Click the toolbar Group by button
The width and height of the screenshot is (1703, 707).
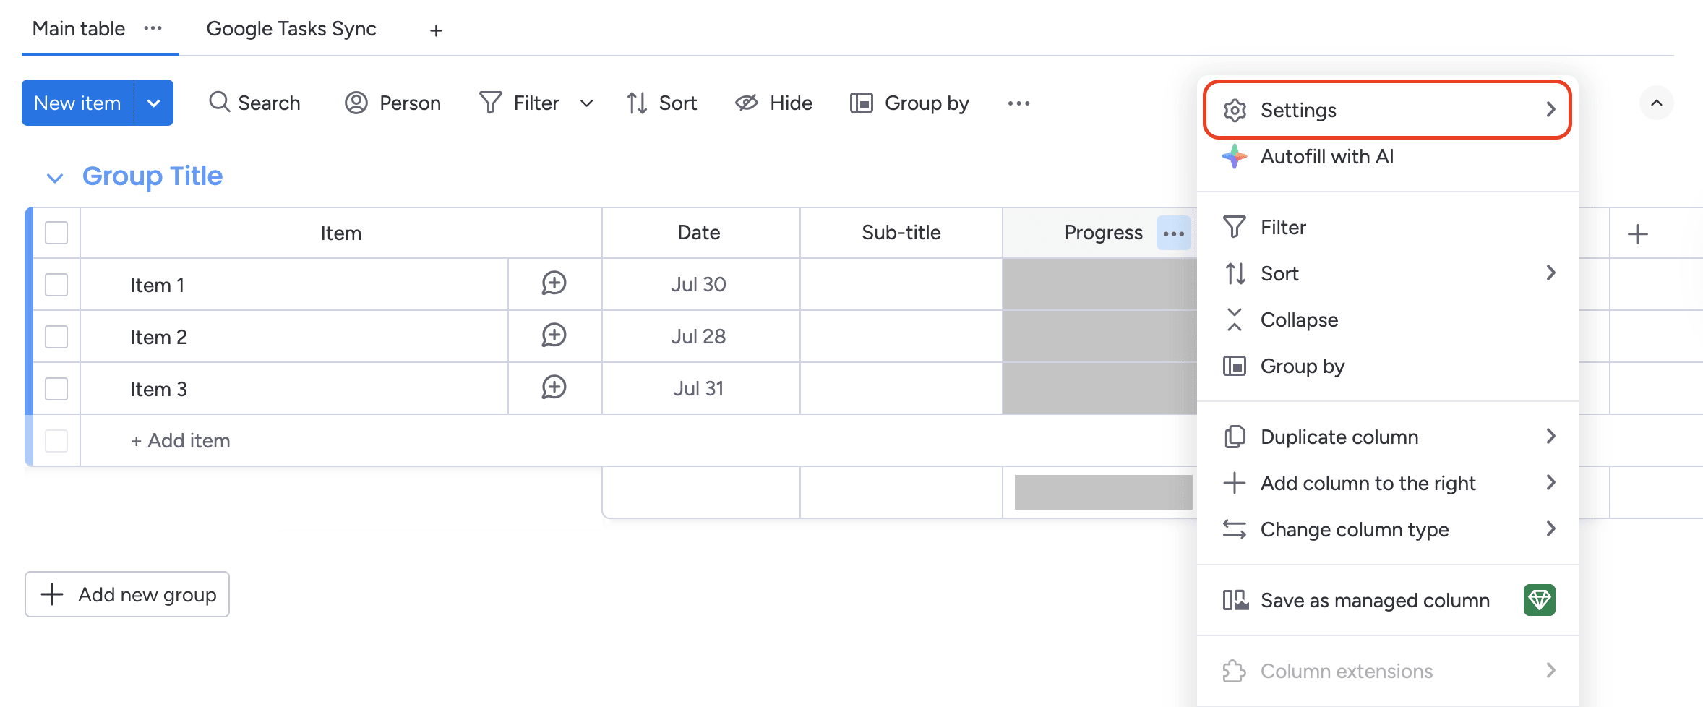(909, 103)
